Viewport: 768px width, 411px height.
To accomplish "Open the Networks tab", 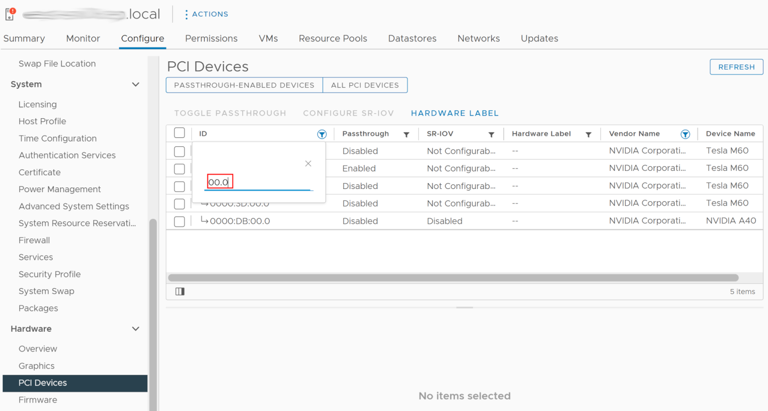I will pos(478,38).
